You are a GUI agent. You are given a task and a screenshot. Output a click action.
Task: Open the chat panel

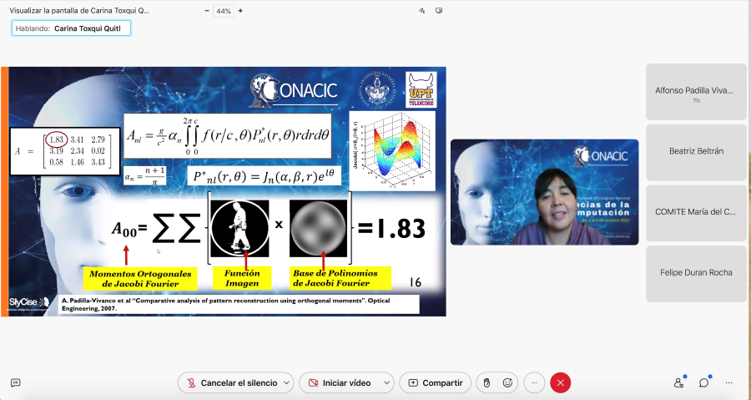[703, 382]
